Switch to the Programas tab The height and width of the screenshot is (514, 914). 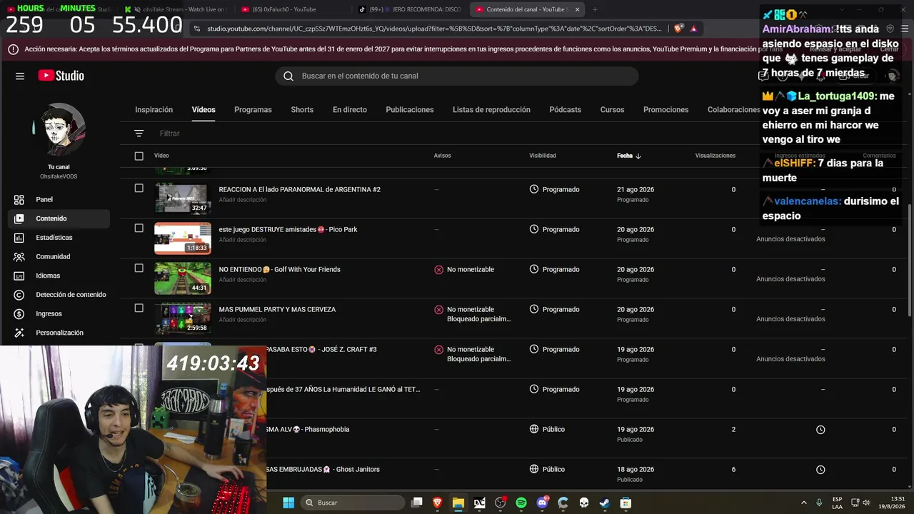(253, 110)
